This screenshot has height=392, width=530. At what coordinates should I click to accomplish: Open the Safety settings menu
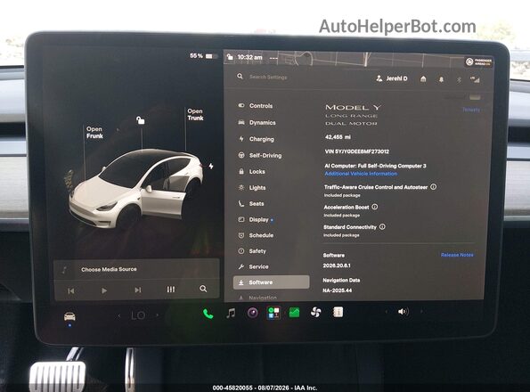click(252, 251)
